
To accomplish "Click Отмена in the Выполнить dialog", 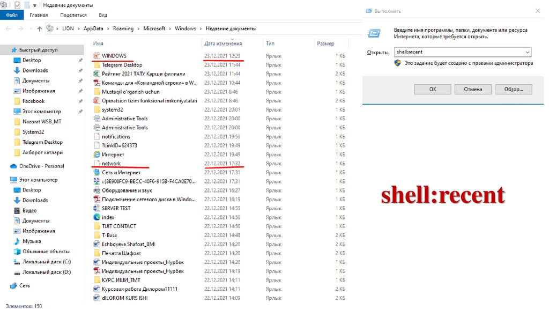I will click(x=473, y=90).
